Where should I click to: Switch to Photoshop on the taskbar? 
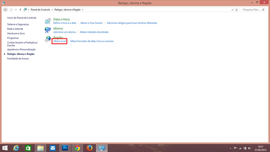pyautogui.click(x=65, y=148)
